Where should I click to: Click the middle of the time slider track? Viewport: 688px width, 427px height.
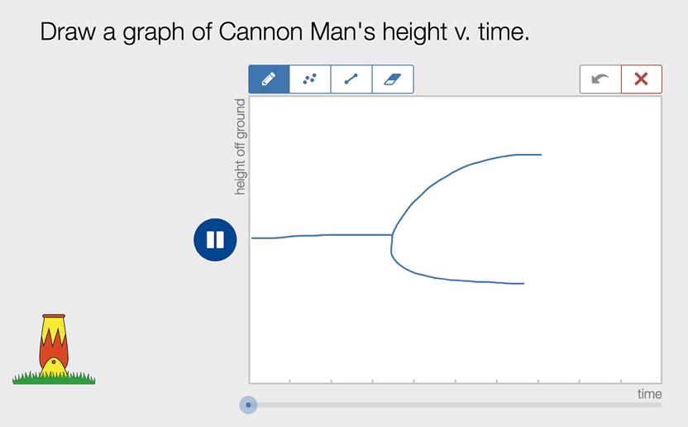coord(455,405)
